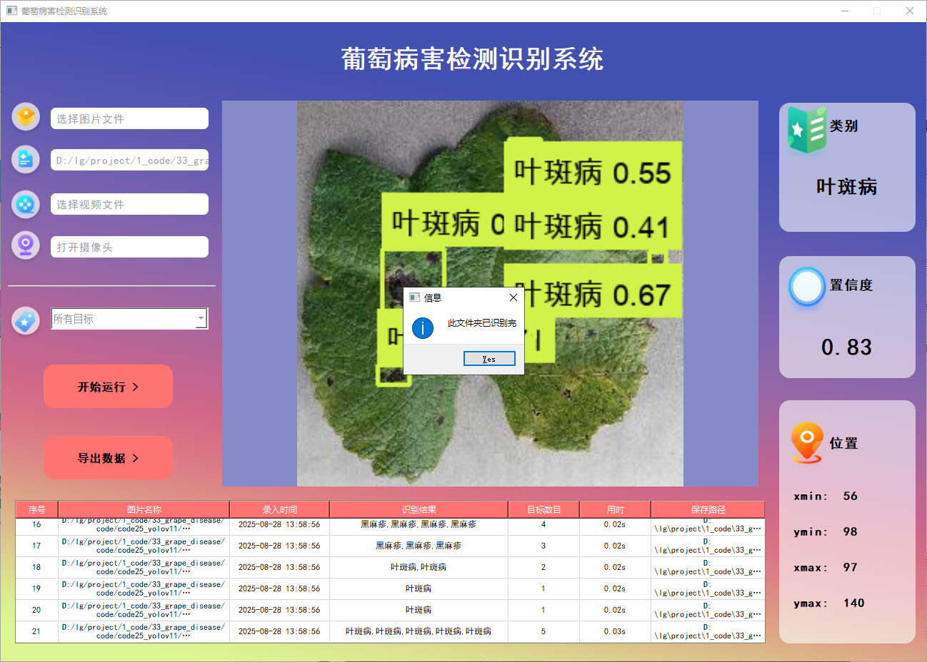Select row 21 index cell
This screenshot has width=927, height=662.
(37, 631)
